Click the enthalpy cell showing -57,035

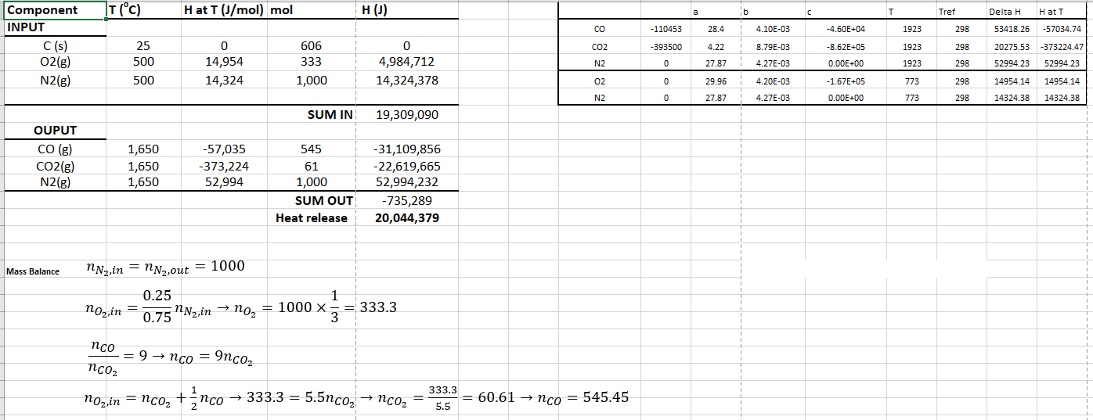click(223, 149)
